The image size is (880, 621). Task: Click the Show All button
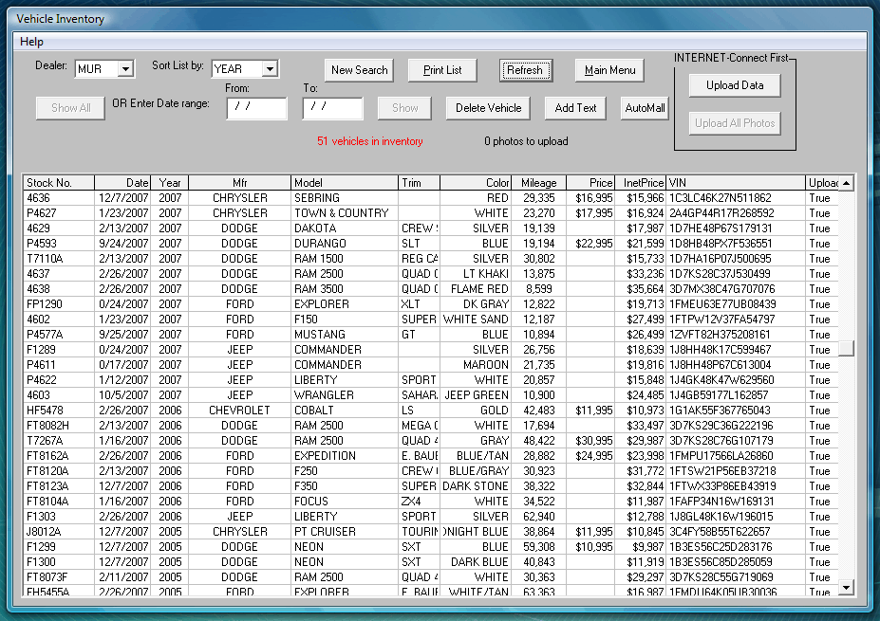(x=70, y=108)
